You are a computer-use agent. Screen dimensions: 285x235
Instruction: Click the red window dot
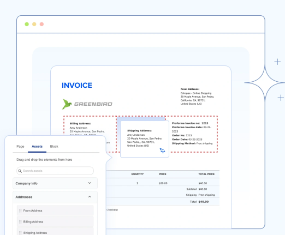coord(41,24)
